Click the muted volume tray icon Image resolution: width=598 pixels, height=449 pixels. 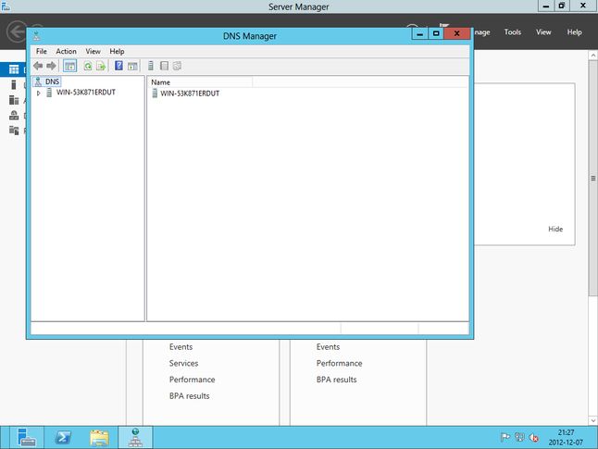point(533,438)
